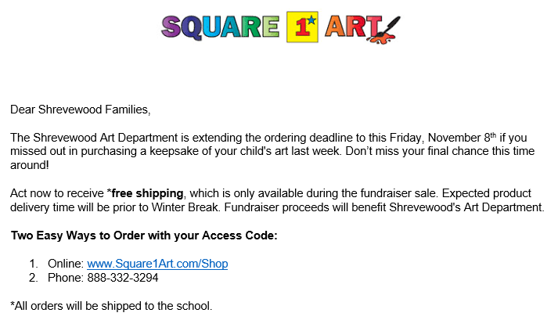Click the yellow square "1" logo icon
The width and height of the screenshot is (558, 320).
(304, 27)
